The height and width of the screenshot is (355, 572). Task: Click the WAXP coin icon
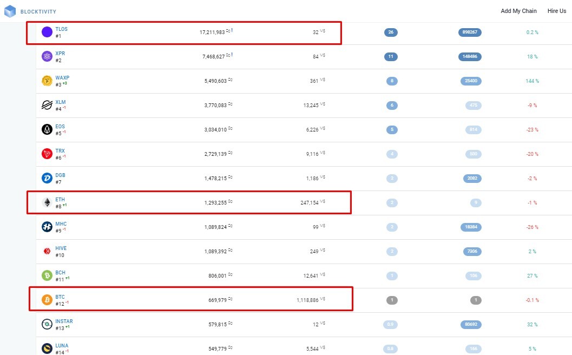(47, 81)
